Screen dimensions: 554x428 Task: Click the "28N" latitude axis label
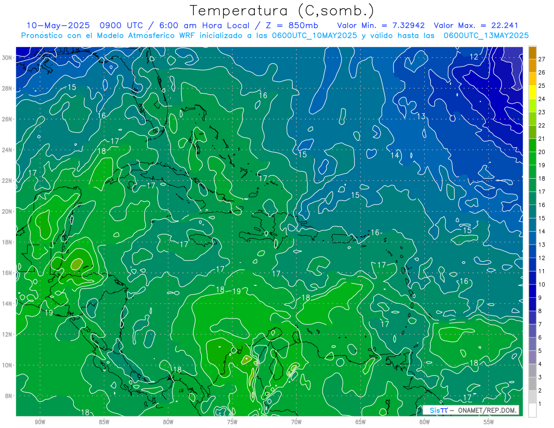[7, 88]
